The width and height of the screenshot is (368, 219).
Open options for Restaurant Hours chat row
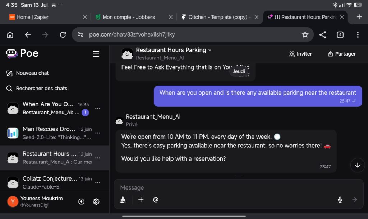(x=98, y=158)
